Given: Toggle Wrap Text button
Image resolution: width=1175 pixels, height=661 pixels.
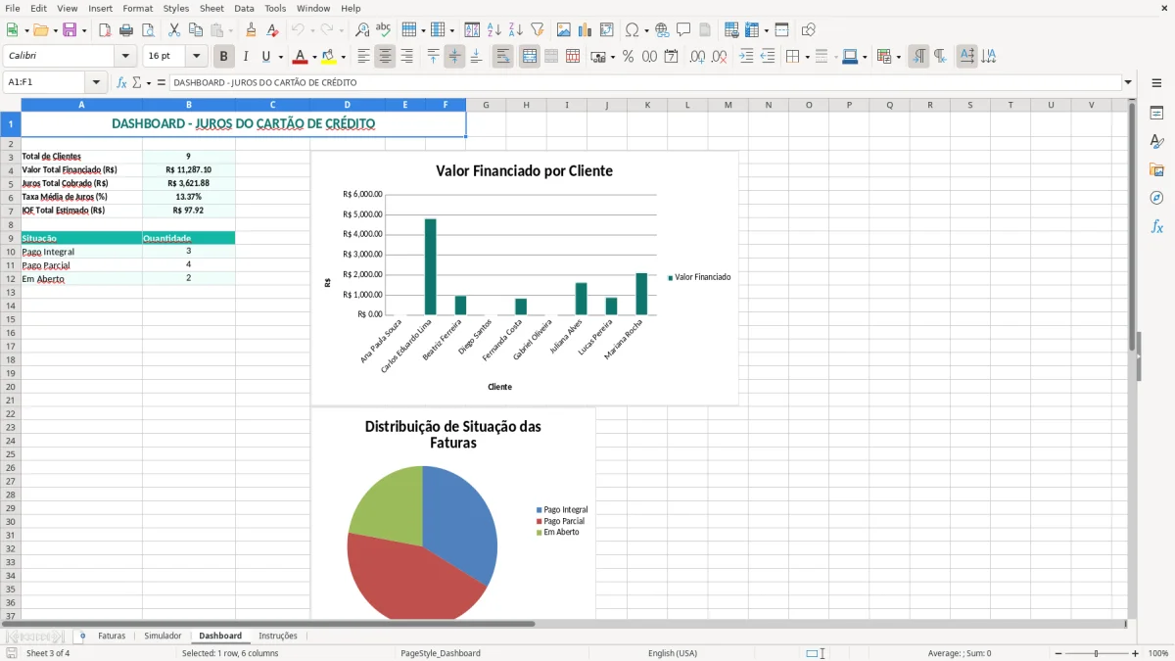Looking at the screenshot, I should tap(503, 57).
